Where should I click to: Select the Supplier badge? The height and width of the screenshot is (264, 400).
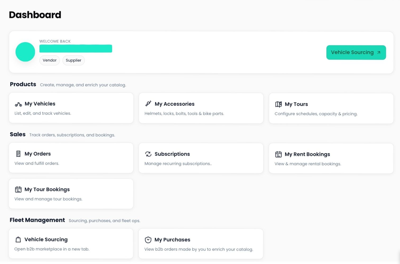(73, 60)
